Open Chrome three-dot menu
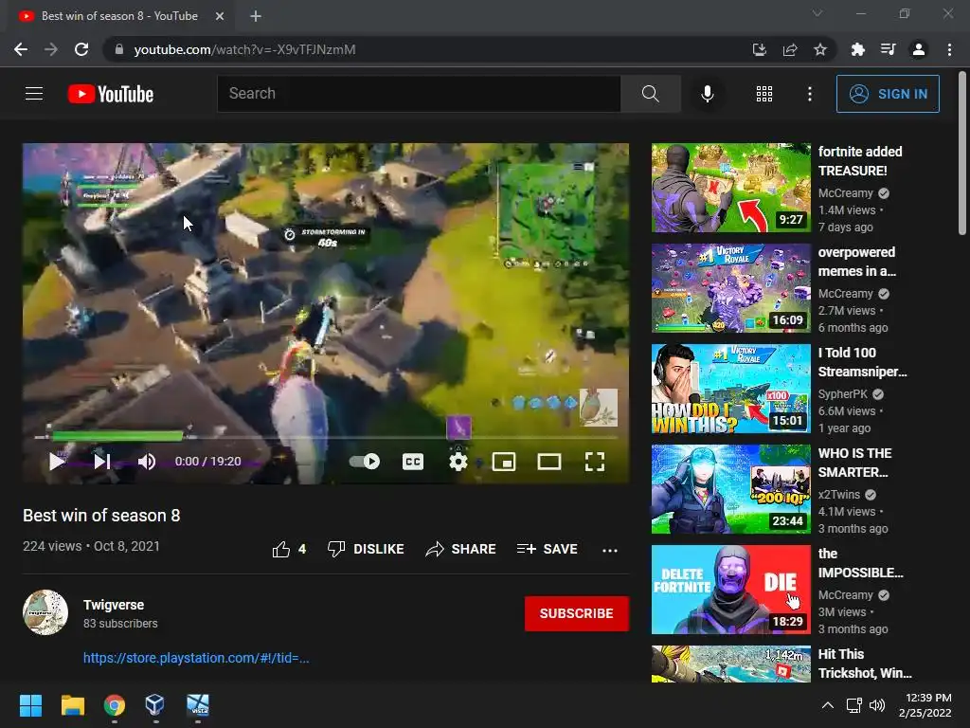 tap(949, 49)
